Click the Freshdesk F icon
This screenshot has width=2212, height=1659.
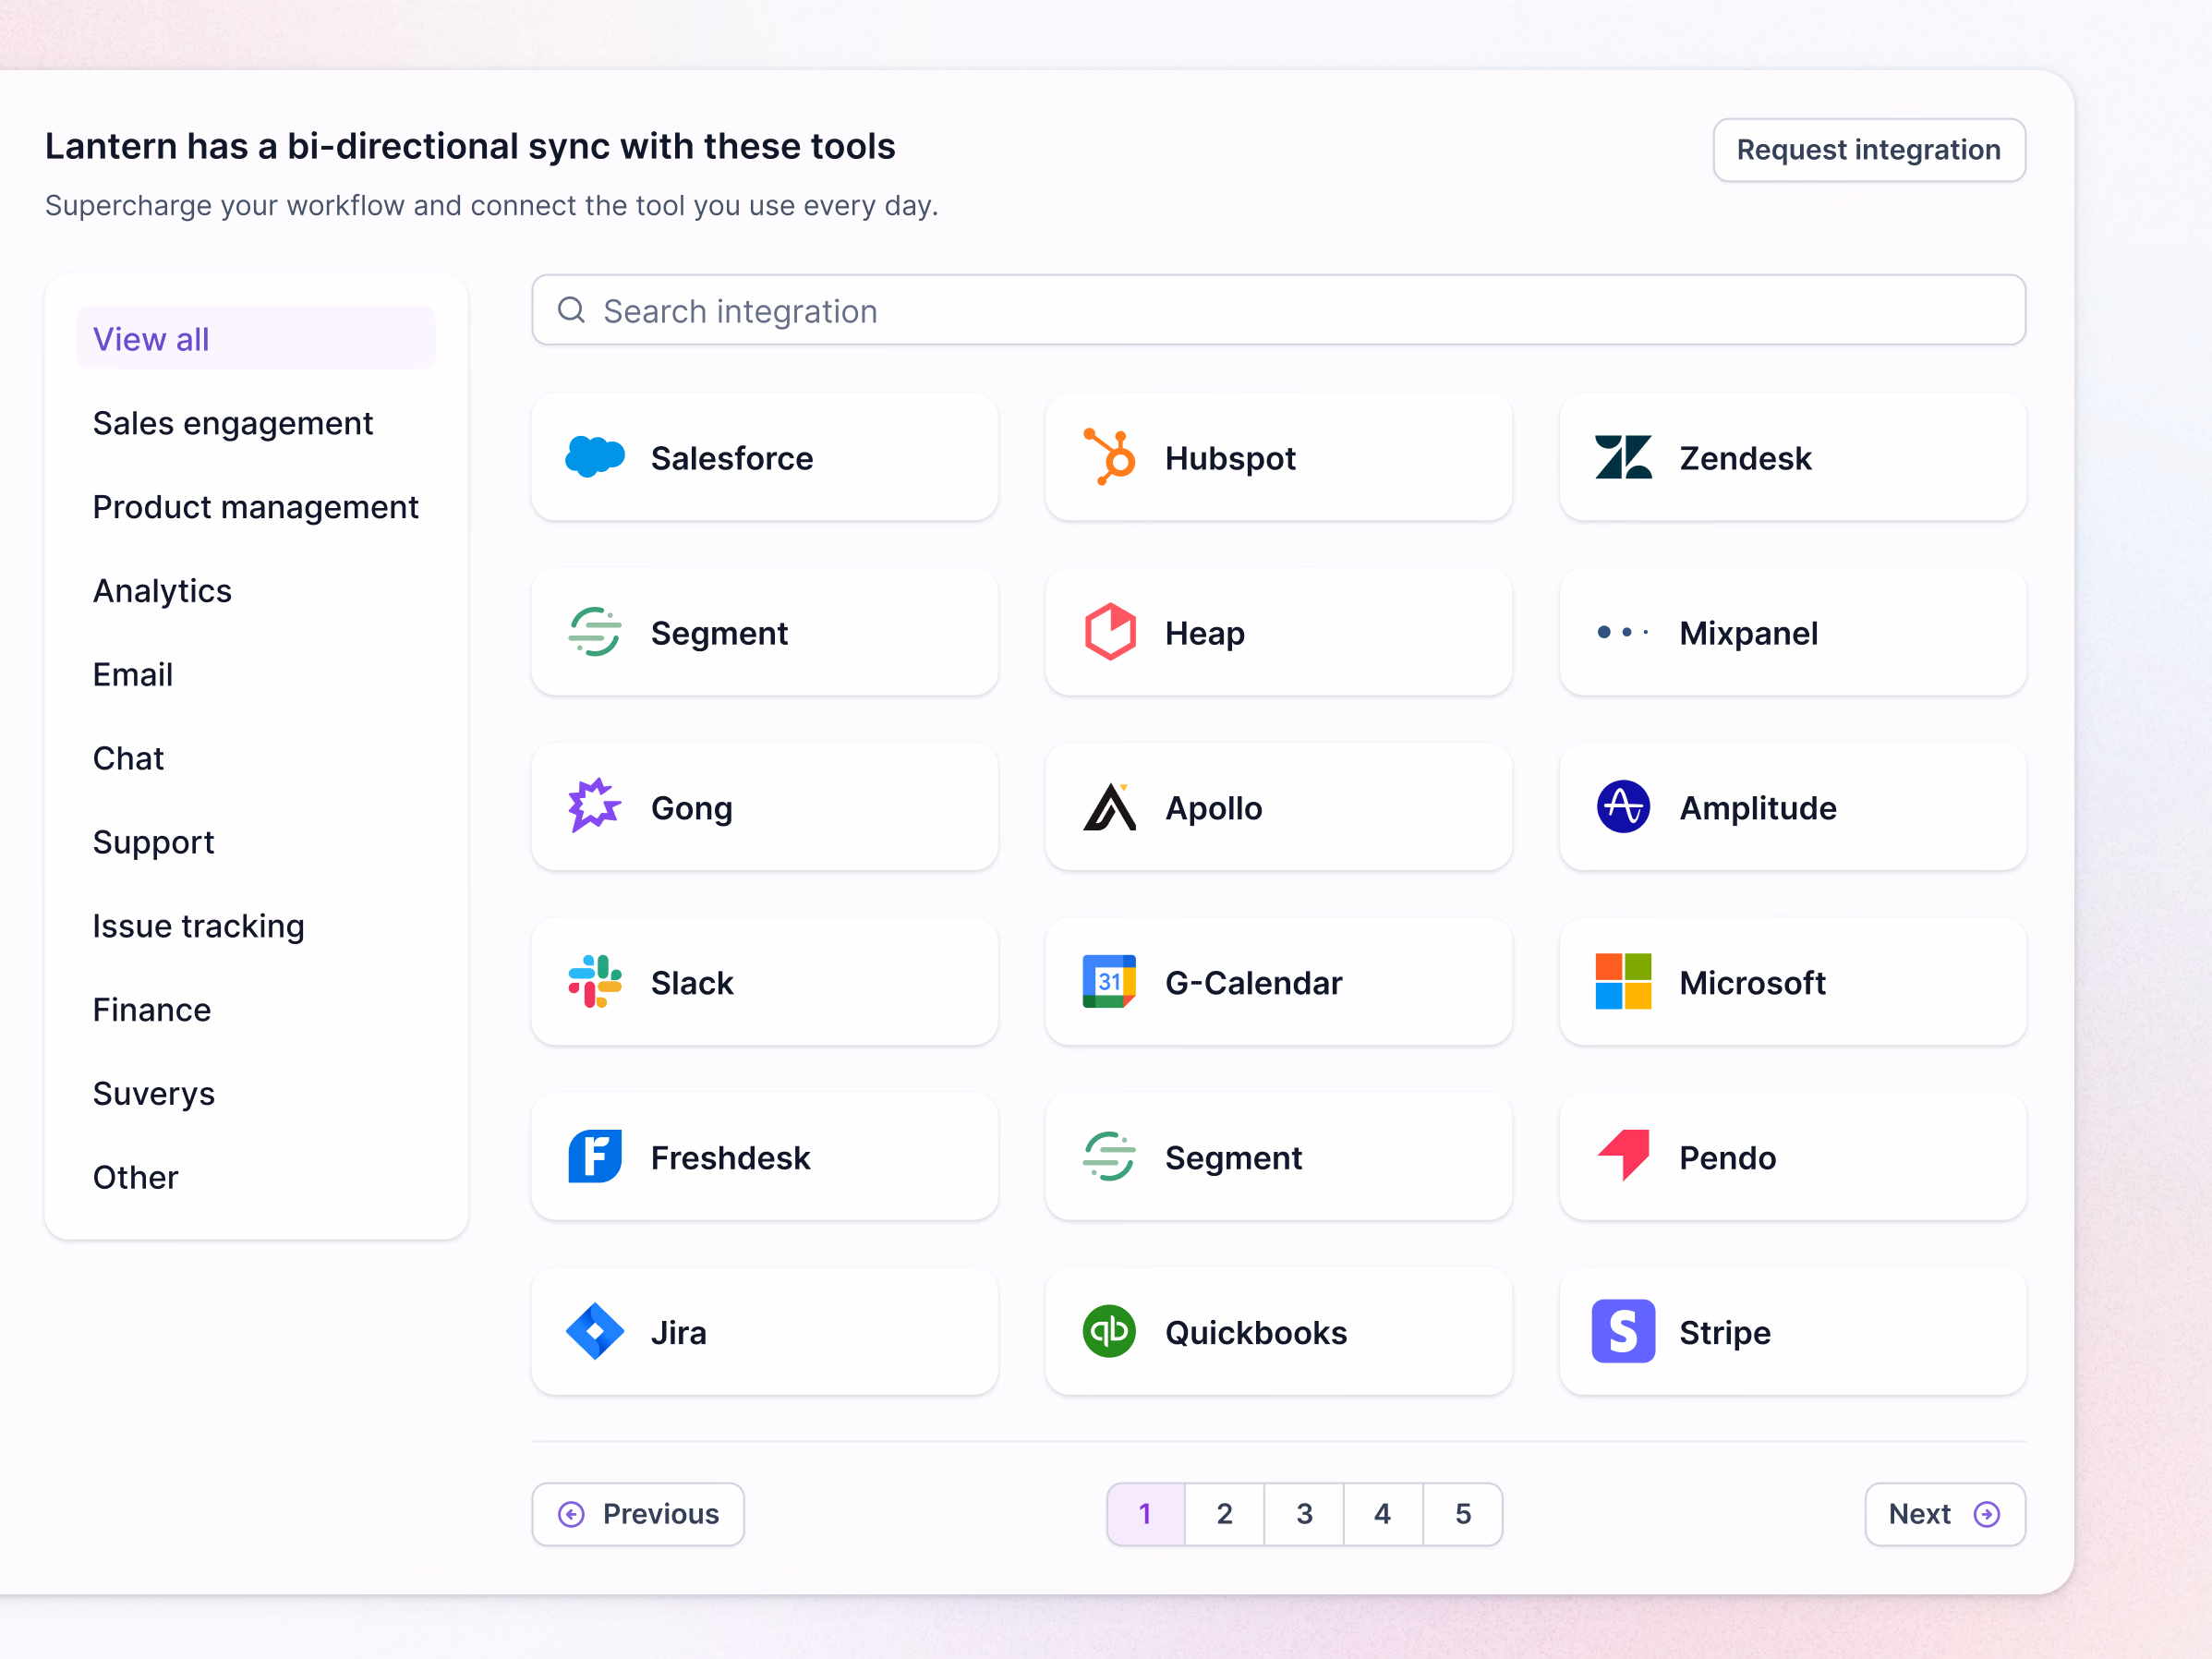coord(595,1157)
